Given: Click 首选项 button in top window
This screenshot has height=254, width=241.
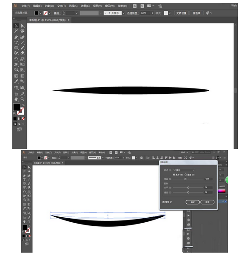Looking at the screenshot, I should (196, 13).
